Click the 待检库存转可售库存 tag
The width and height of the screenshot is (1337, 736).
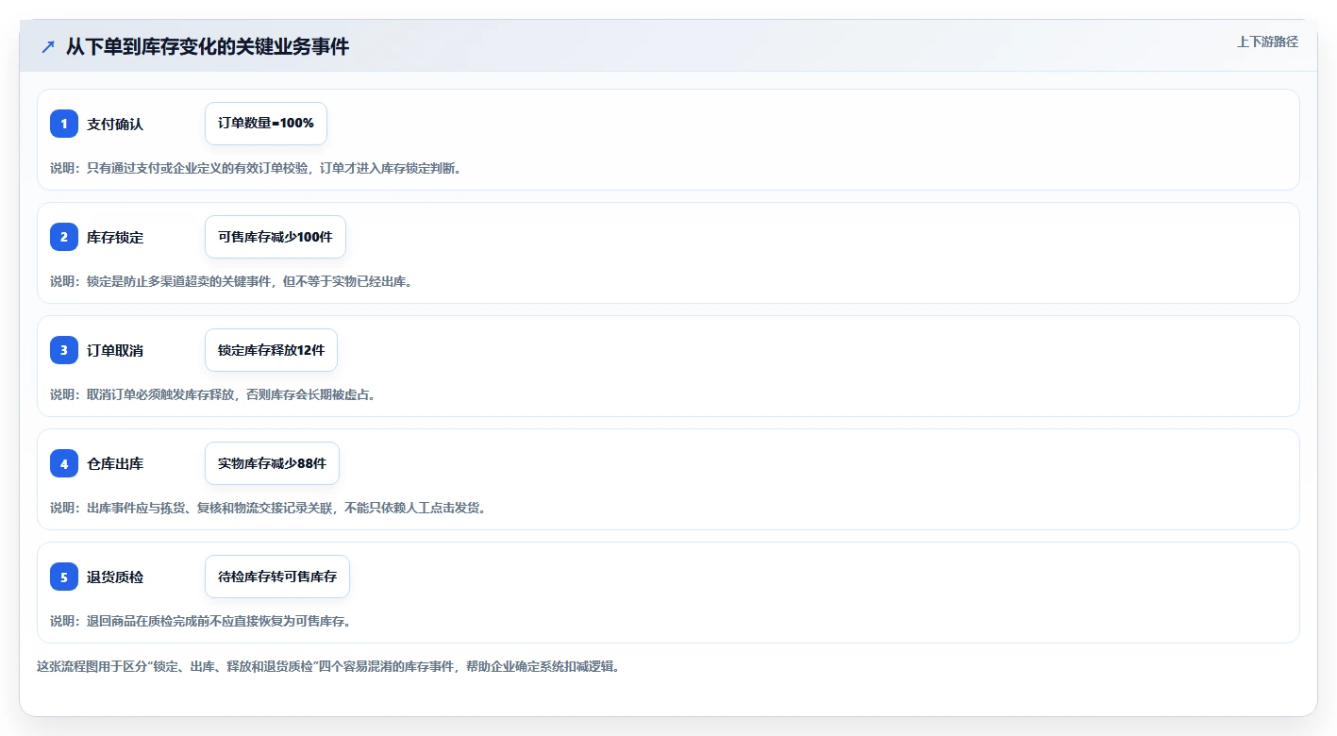(277, 577)
